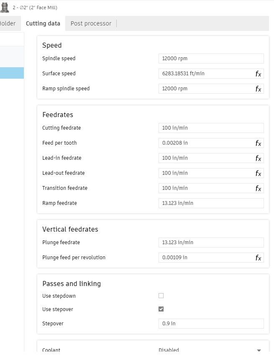The width and height of the screenshot is (274, 355).
Task: Disable the Use stepover checkbox
Action: click(x=161, y=309)
